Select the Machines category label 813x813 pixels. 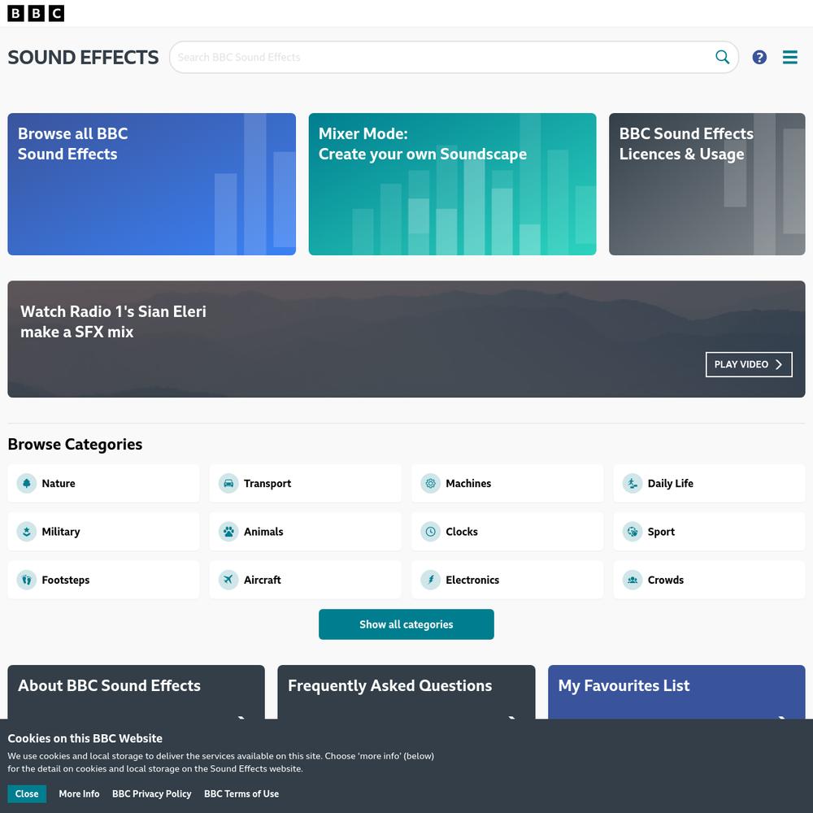468,483
